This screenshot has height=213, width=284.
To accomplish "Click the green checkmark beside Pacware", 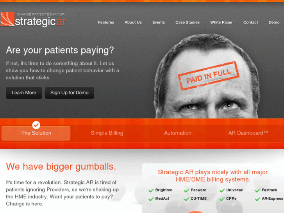I will [187, 190].
